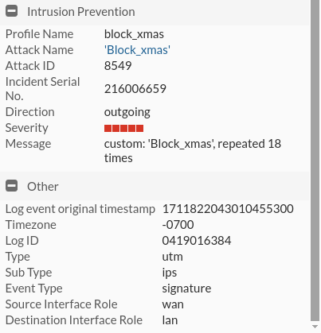This screenshot has height=333, width=321.
Task: Click the Profile Name value block_xmas
Action: pyautogui.click(x=134, y=34)
